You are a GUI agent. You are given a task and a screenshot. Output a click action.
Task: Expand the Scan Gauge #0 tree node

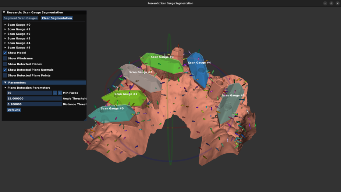pos(5,25)
